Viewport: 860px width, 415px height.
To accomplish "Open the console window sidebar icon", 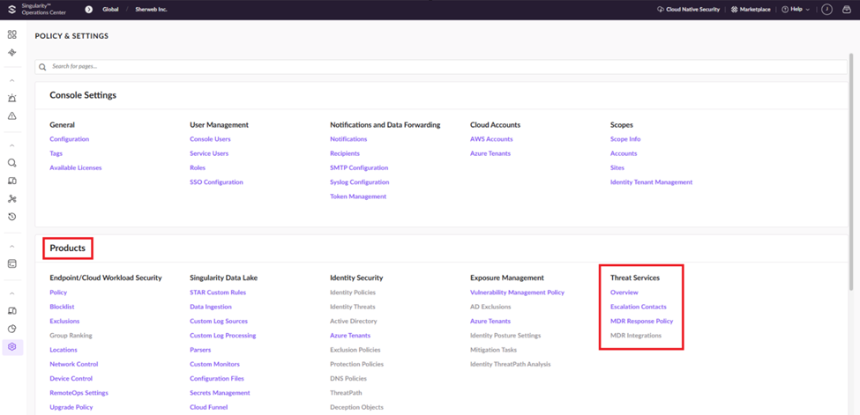I will pos(12,263).
